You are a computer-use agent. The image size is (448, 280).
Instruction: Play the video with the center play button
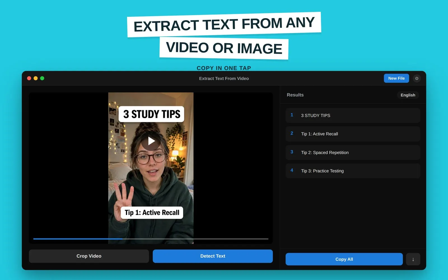pyautogui.click(x=151, y=141)
